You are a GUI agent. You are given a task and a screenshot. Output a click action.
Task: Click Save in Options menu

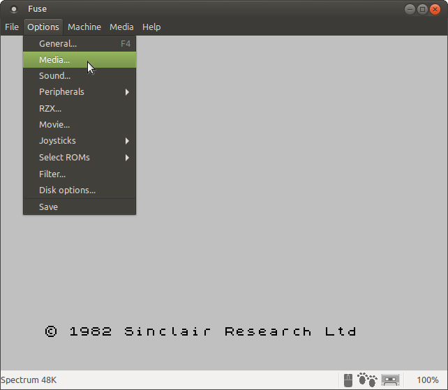[x=80, y=207]
